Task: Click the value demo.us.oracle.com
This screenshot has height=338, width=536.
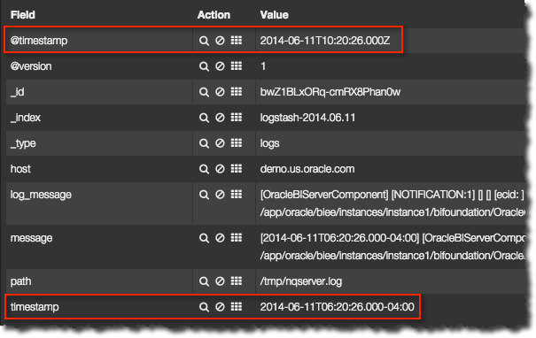Action: tap(307, 169)
